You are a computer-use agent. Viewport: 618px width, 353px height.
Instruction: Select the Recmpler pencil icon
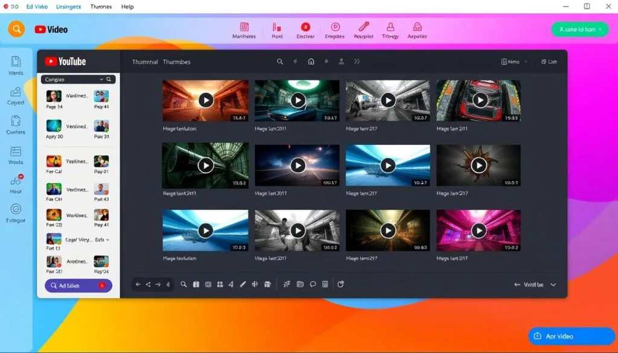363,27
